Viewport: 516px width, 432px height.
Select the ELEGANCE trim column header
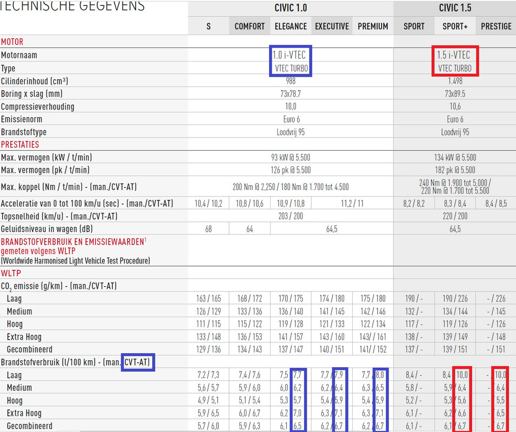pyautogui.click(x=291, y=26)
